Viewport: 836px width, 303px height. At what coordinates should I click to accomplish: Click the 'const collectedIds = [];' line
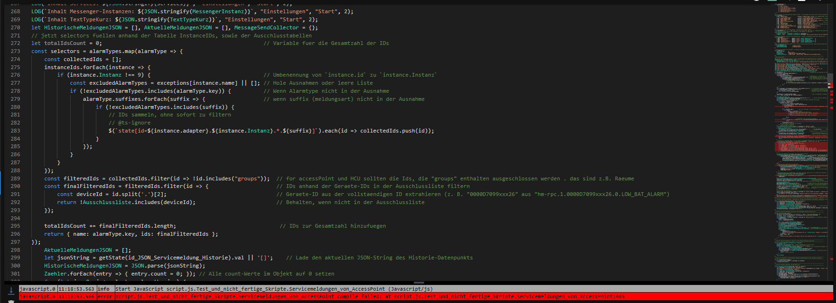83,59
